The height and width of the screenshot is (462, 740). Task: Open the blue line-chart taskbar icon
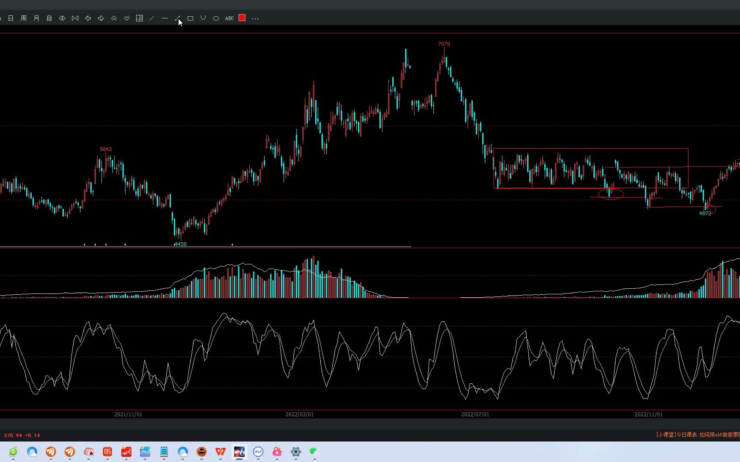[x=145, y=452]
